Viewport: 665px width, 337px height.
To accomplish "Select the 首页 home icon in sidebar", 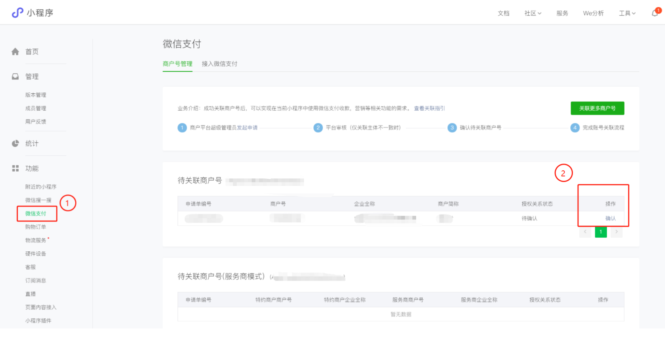I will tap(15, 51).
